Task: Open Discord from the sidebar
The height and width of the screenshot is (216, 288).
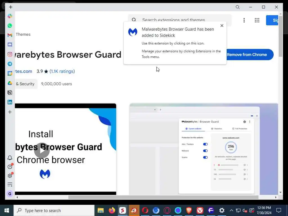Action: (10, 45)
